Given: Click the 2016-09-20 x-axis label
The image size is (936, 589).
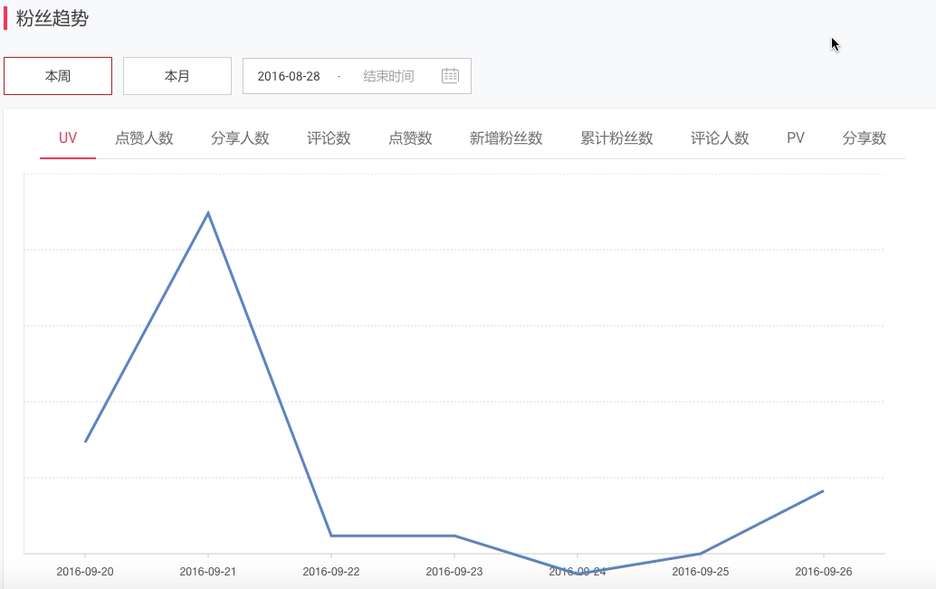Looking at the screenshot, I should [85, 572].
